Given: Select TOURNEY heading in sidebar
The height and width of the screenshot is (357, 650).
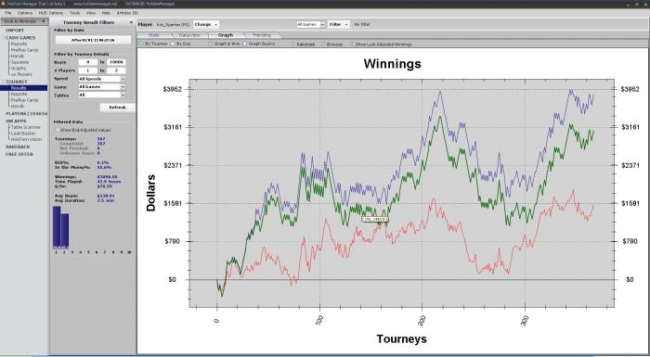Looking at the screenshot, I should click(17, 82).
